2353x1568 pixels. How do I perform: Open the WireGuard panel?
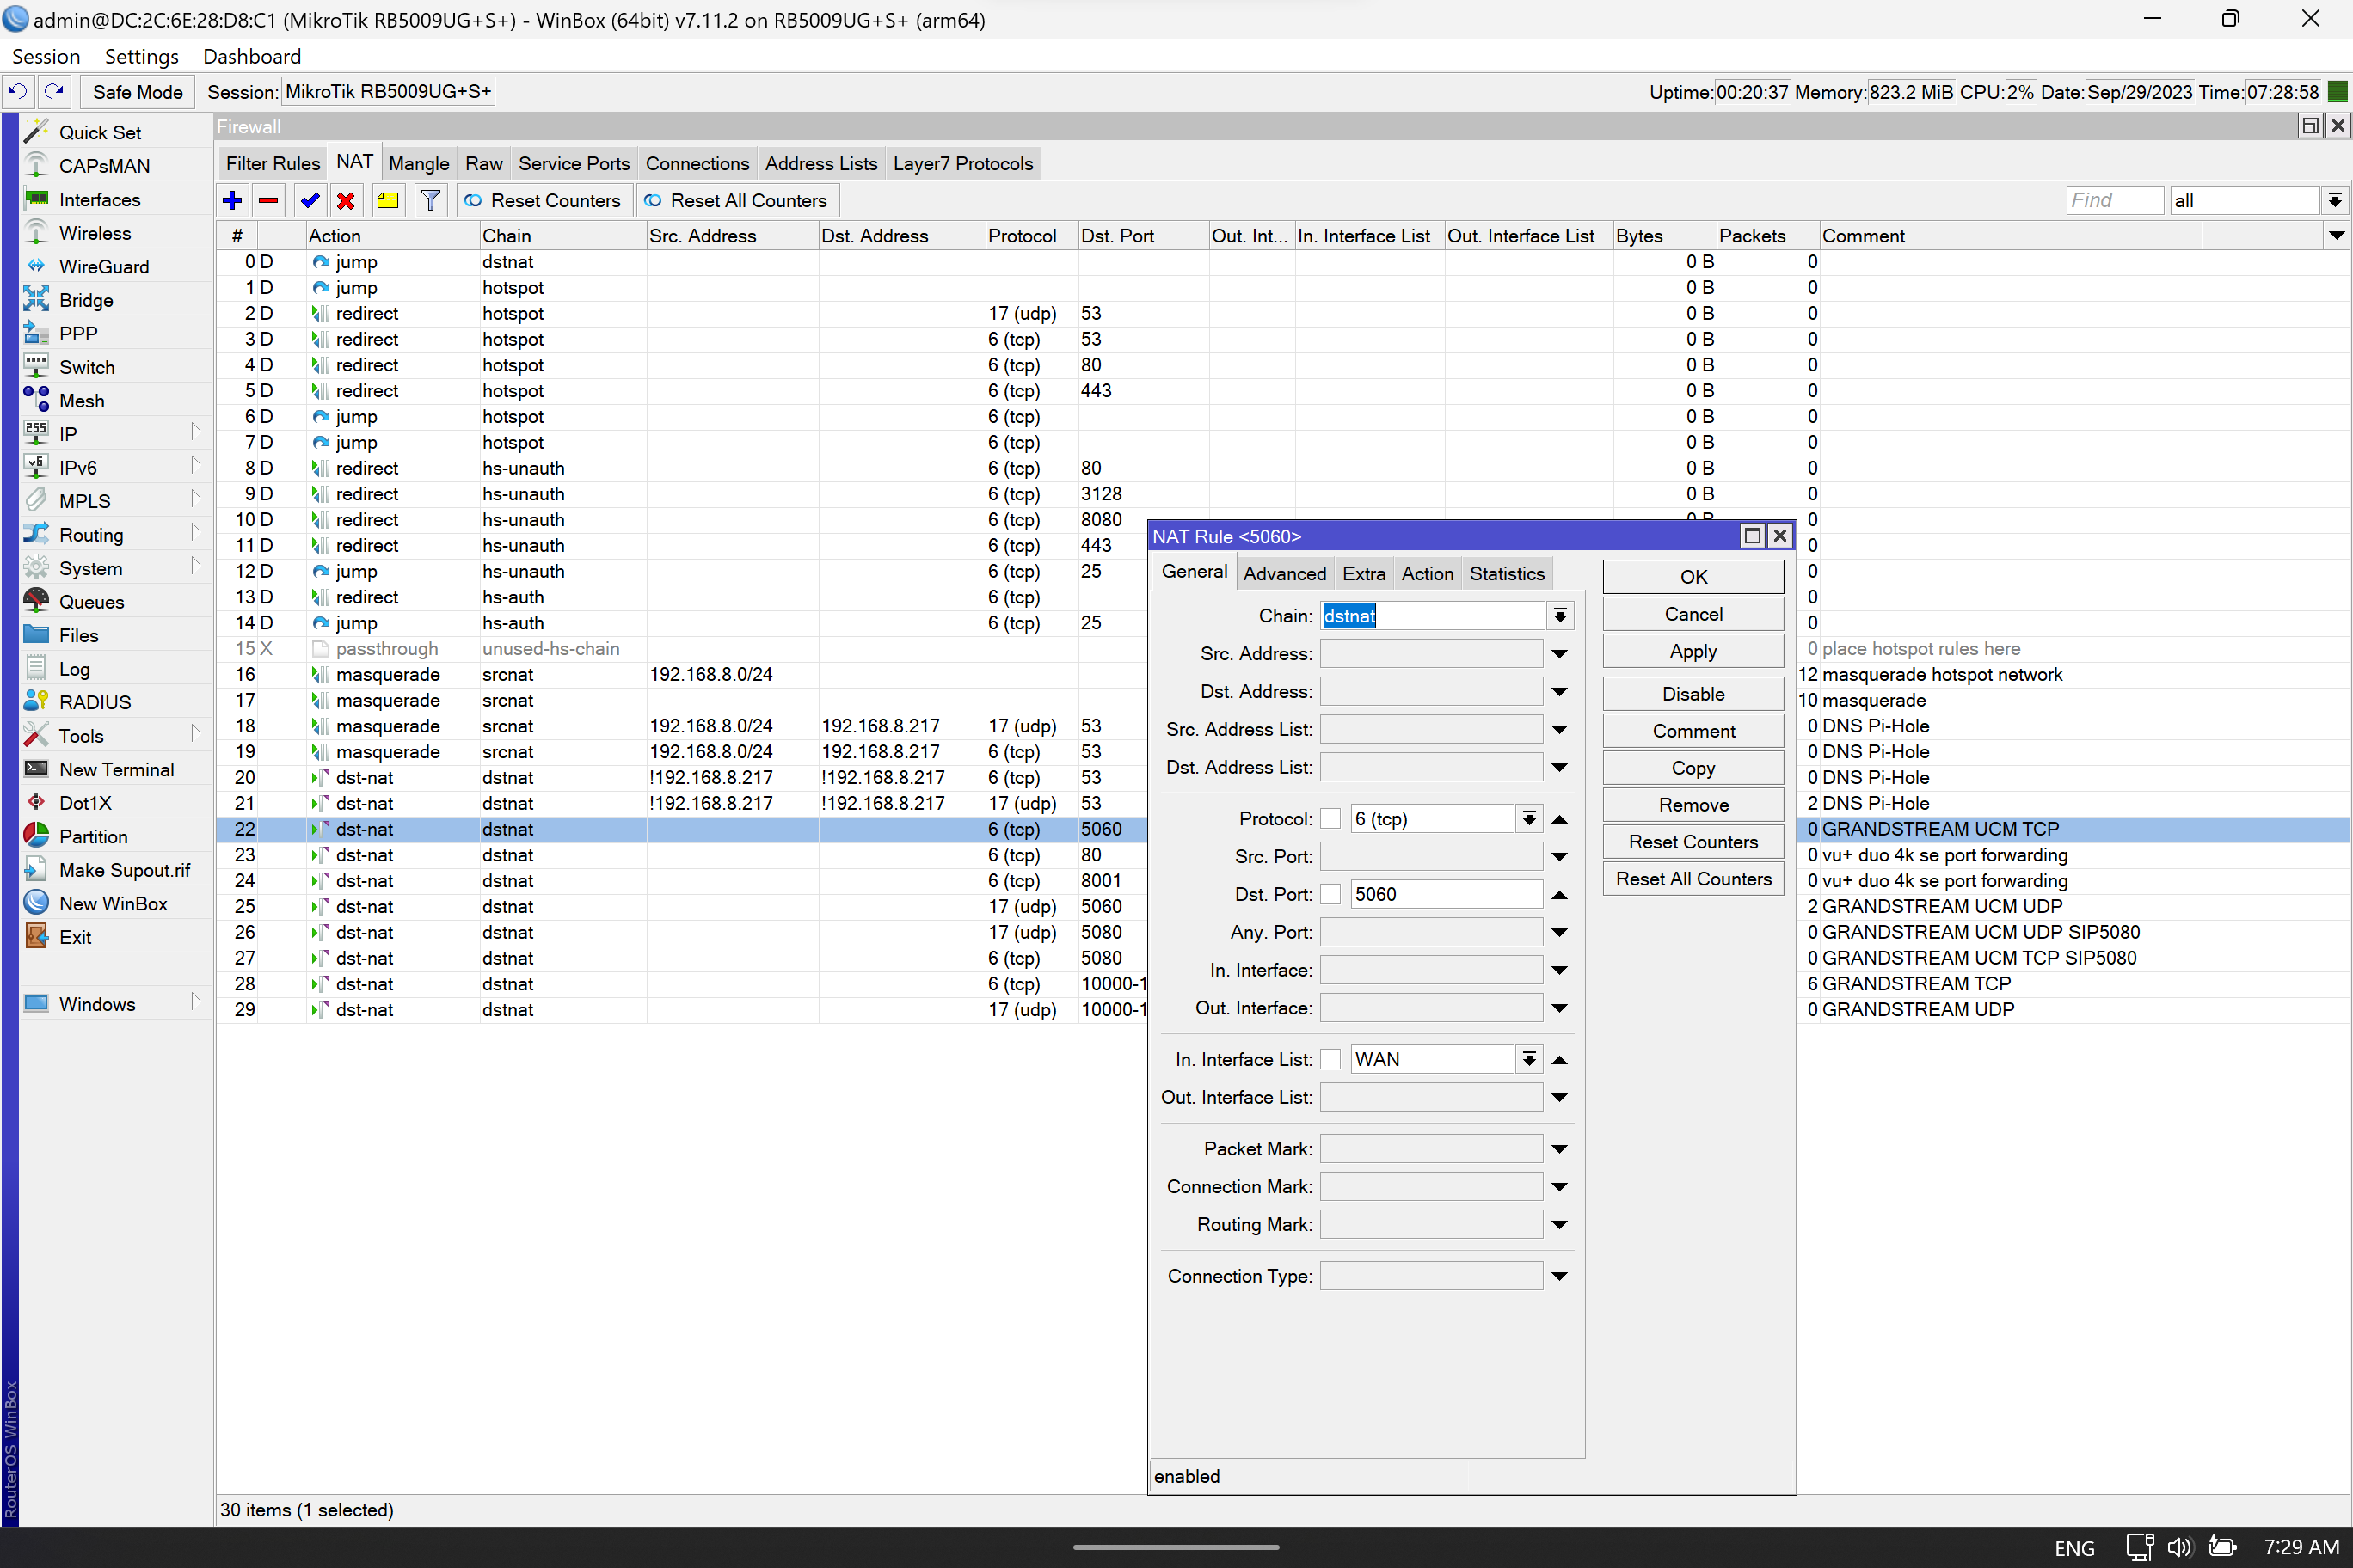coord(104,266)
